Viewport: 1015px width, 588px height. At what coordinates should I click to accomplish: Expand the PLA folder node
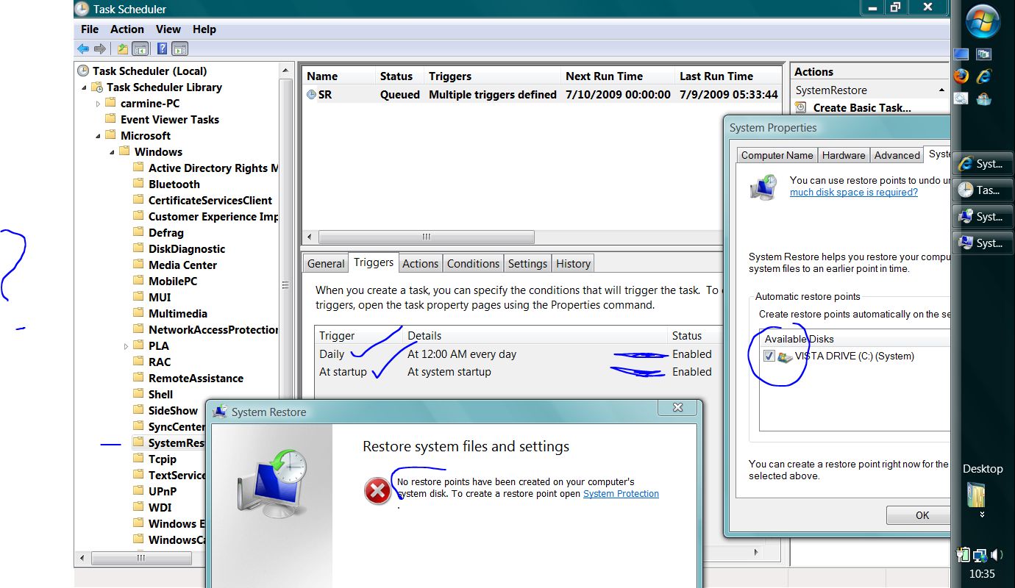click(x=127, y=346)
